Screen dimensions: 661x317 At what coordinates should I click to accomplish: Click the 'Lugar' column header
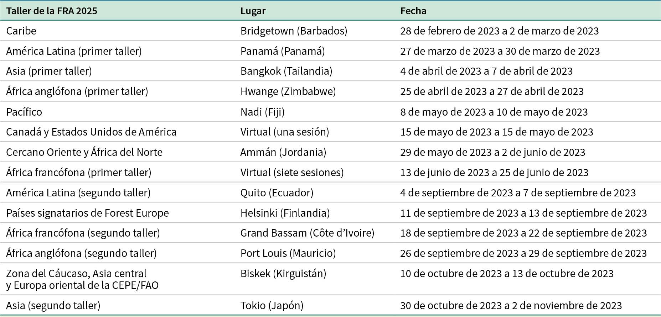[253, 11]
